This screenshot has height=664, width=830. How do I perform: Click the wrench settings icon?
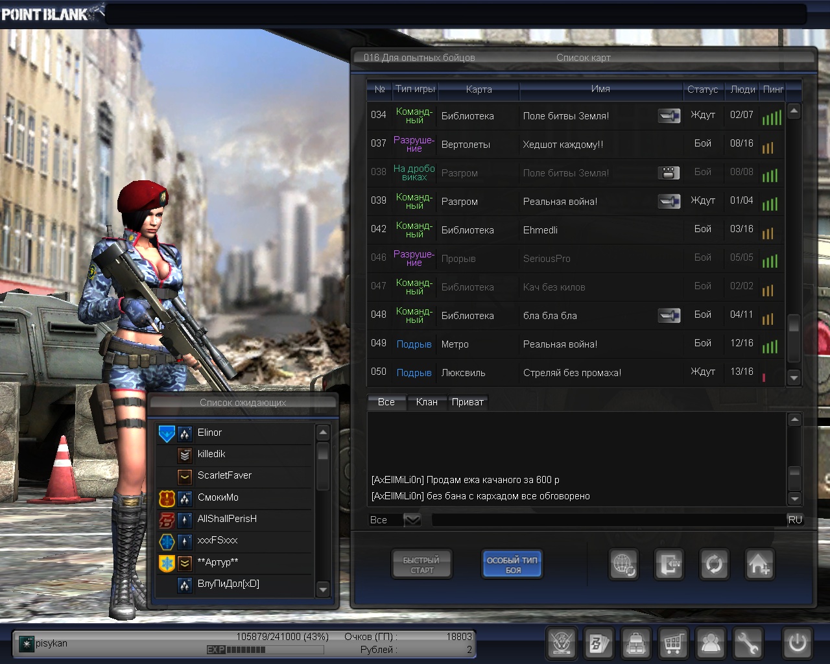point(748,643)
